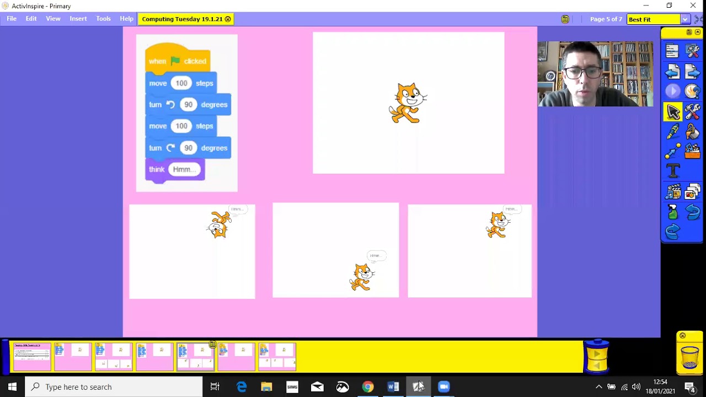Start ExpressPoll round button

pos(672,91)
